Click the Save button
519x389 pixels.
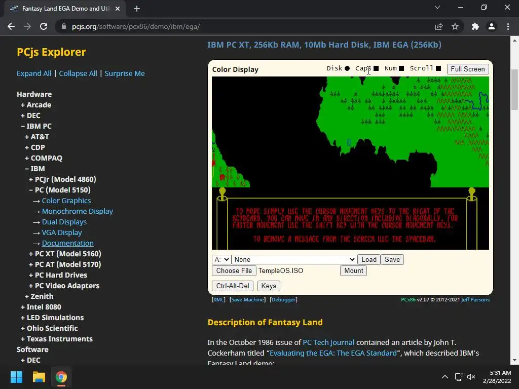(392, 260)
